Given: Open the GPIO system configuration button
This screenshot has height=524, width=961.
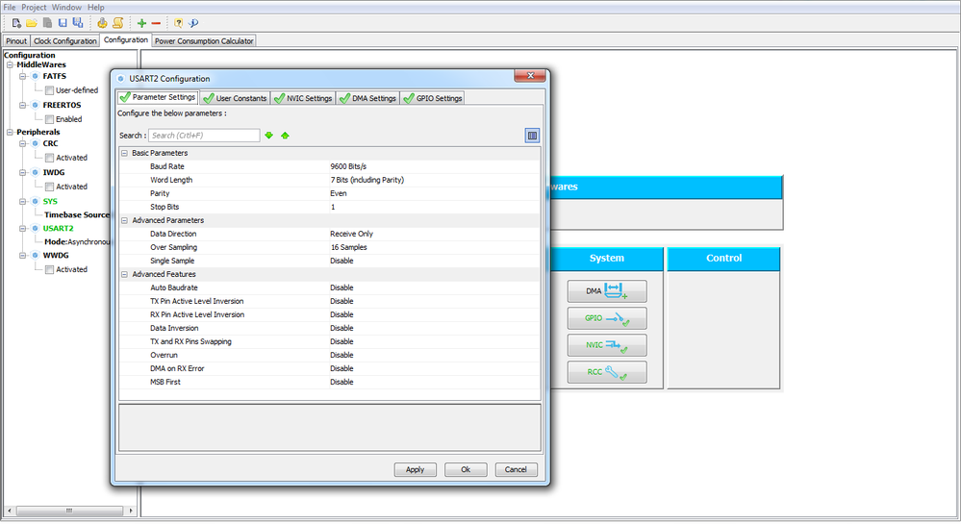Looking at the screenshot, I should point(607,318).
